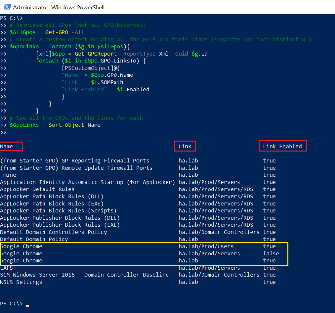Screen dimensions: 335x313
Task: Click the '$i.Enabled' expression
Action: 133,90
